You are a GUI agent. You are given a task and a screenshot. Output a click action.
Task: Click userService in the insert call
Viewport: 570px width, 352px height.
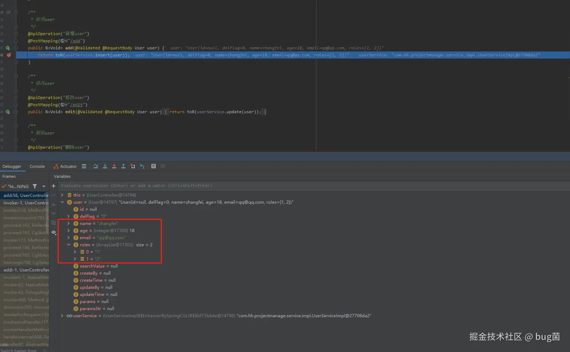click(x=79, y=55)
